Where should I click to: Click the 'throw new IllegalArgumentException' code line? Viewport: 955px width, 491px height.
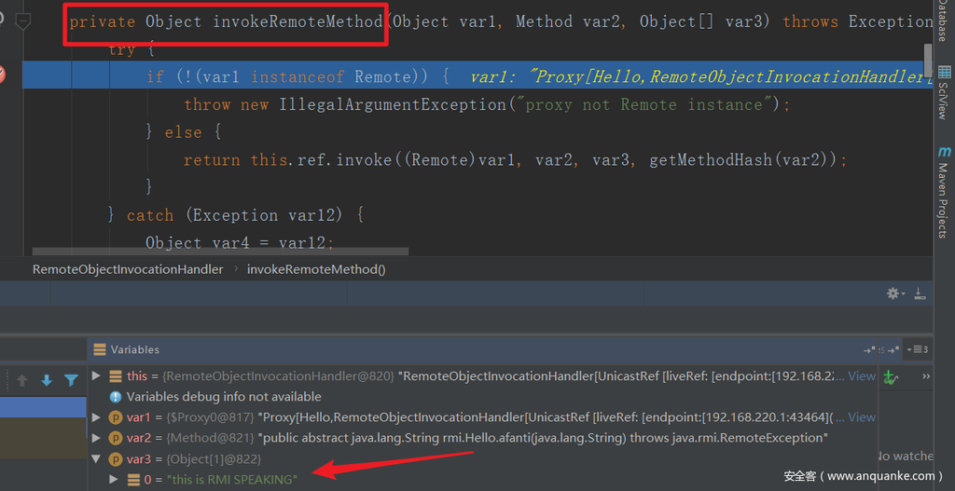pyautogui.click(x=487, y=104)
